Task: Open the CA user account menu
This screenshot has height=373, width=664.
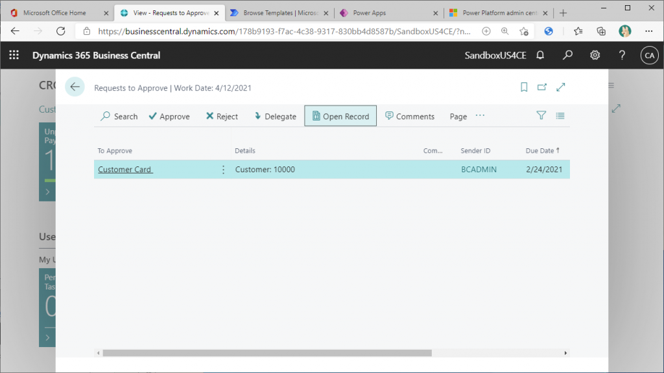Action: [x=649, y=56]
